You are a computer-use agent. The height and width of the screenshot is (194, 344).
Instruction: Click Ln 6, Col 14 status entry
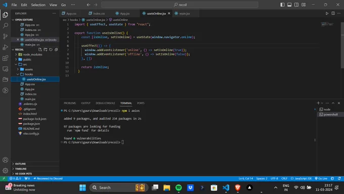pyautogui.click(x=246, y=178)
